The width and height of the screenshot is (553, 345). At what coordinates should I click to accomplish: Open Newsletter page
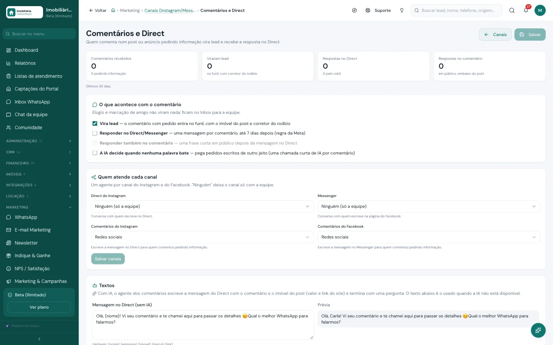pos(39,243)
